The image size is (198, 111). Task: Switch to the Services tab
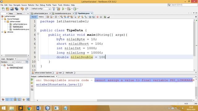click(20, 14)
